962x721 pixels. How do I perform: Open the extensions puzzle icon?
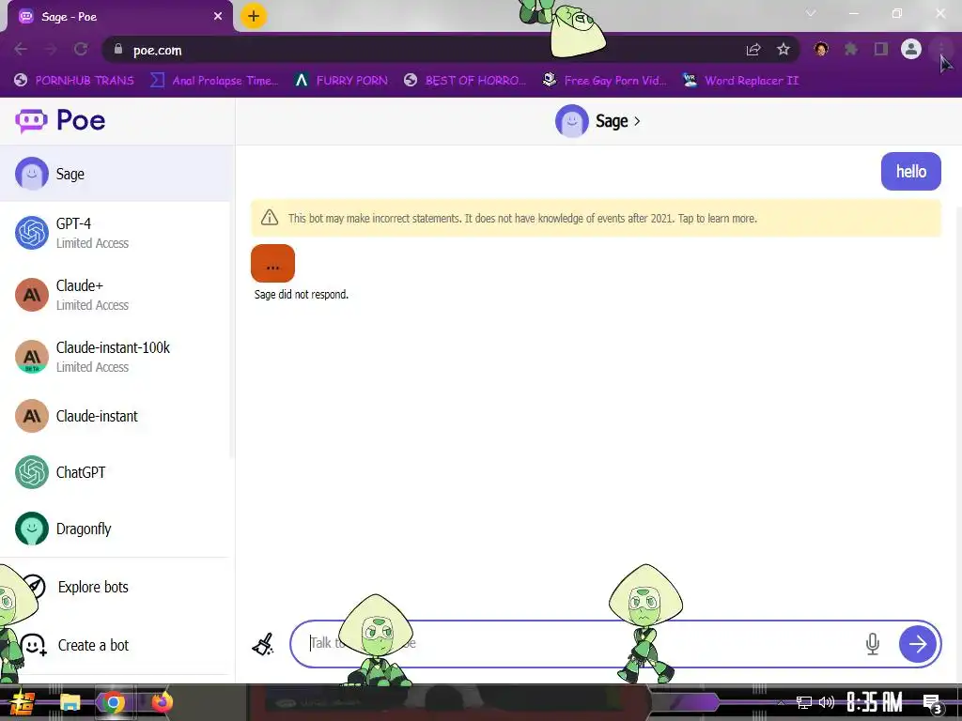click(851, 49)
